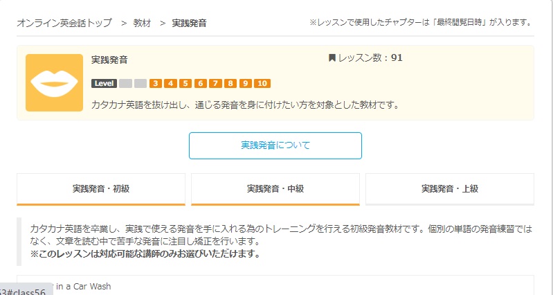Select the Level 7 badge
Image resolution: width=553 pixels, height=295 pixels.
point(215,84)
